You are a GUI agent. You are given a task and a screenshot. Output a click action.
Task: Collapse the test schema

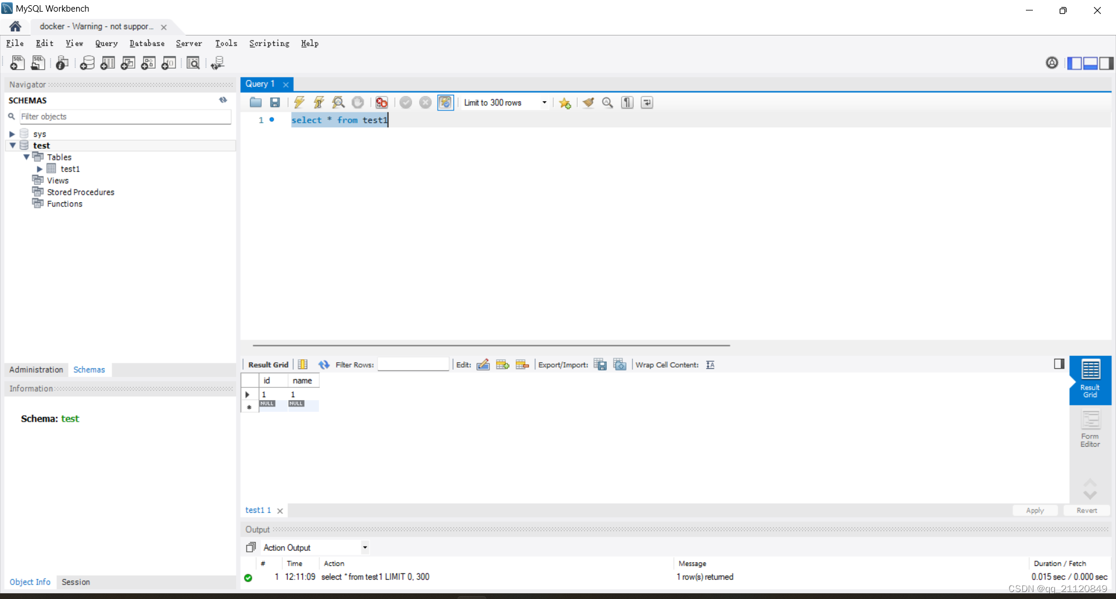pos(12,145)
